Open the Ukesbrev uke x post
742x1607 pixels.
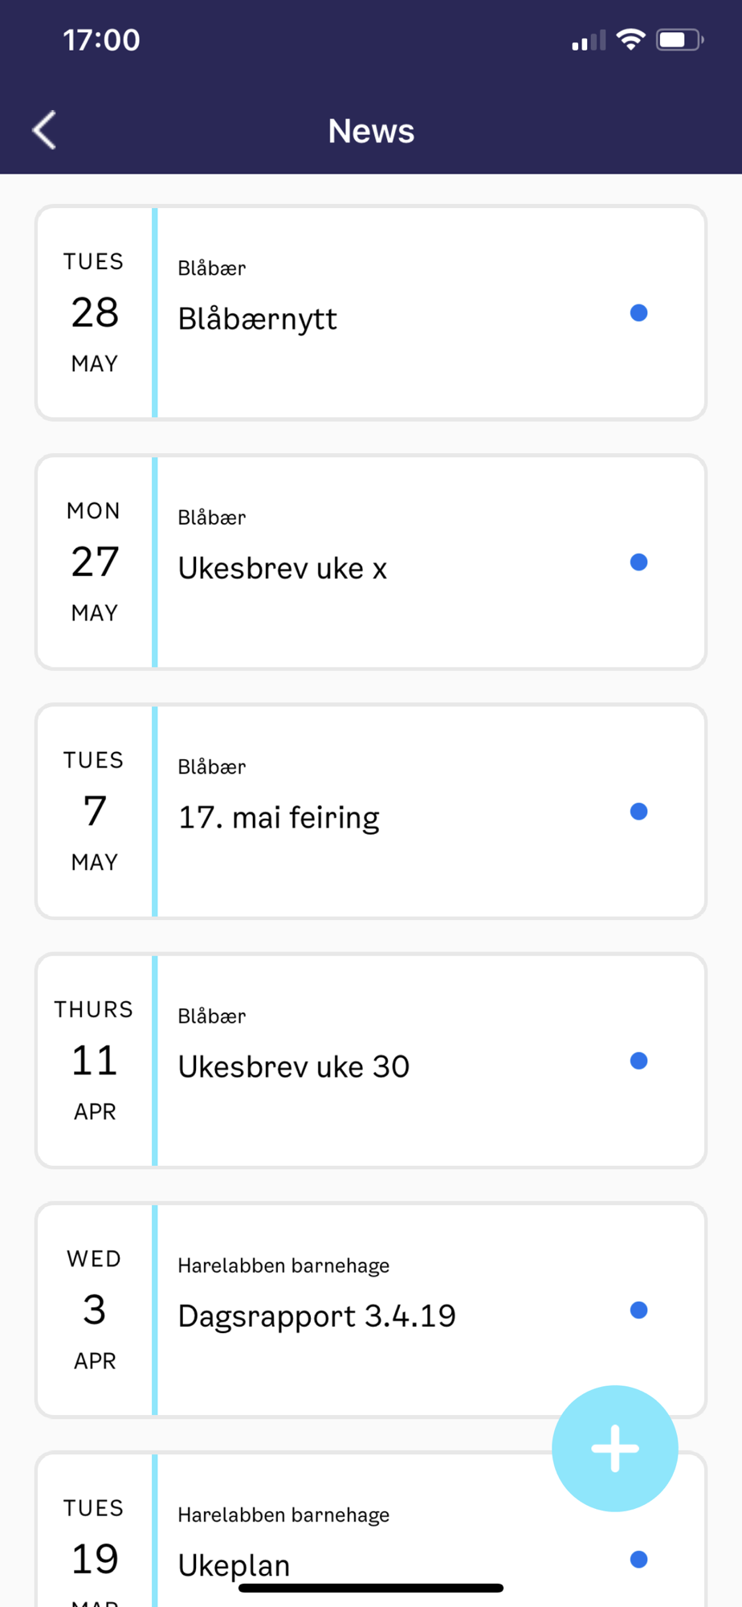(371, 562)
